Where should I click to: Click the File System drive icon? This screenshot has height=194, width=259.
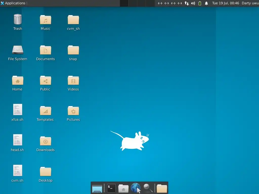pyautogui.click(x=18, y=50)
